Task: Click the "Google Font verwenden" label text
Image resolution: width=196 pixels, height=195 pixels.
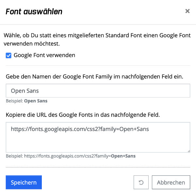Action: coord(44,55)
